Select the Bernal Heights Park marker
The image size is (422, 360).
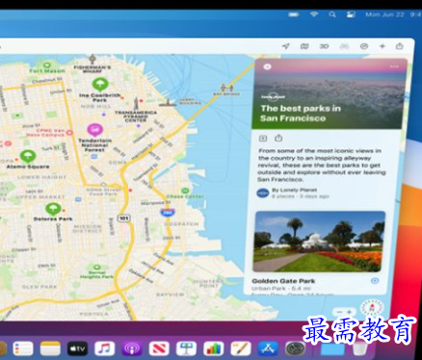pos(96,268)
